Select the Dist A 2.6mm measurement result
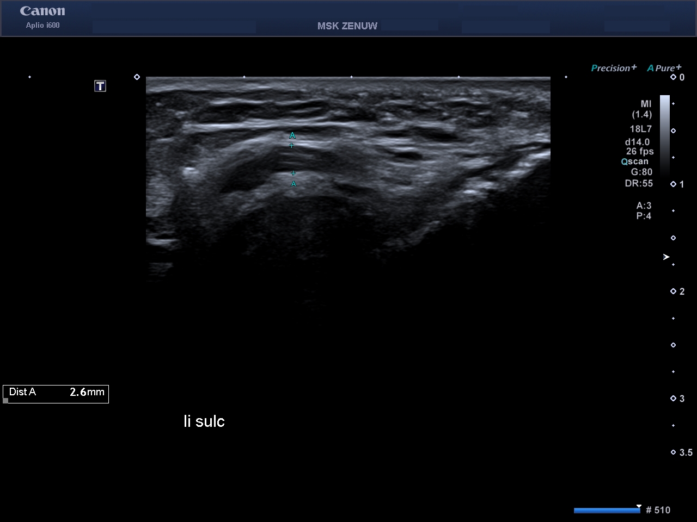The image size is (697, 522). 56,392
